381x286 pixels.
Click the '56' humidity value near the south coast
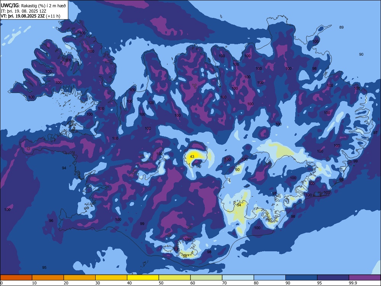click(x=185, y=257)
